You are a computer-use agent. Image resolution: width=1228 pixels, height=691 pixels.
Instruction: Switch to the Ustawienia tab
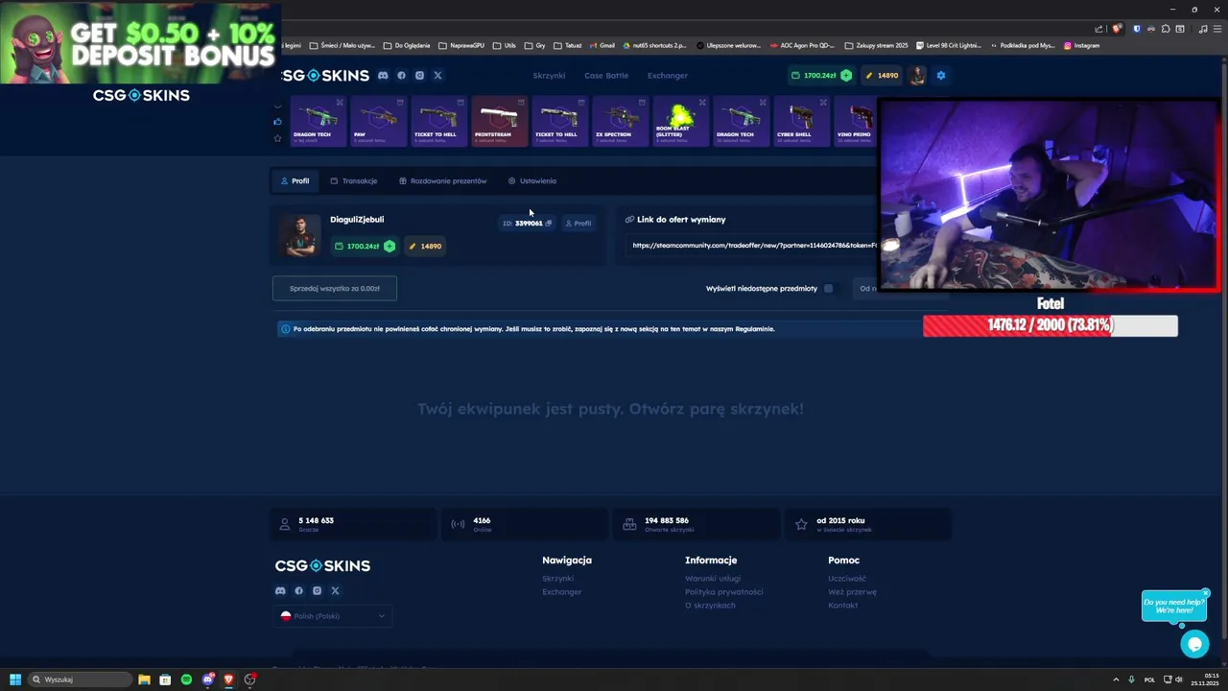(x=532, y=180)
